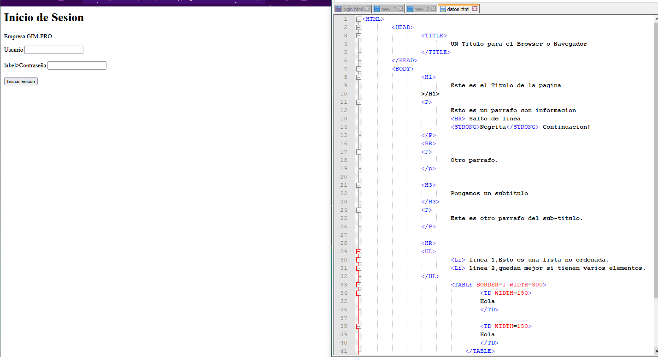Close the datos.html tab
The height and width of the screenshot is (357, 658).
point(475,9)
